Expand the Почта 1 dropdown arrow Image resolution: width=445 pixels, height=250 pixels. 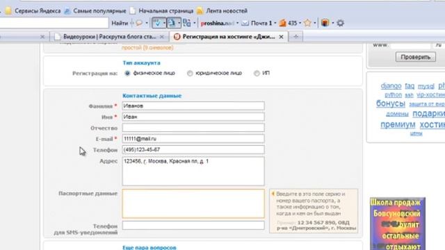[x=275, y=23]
